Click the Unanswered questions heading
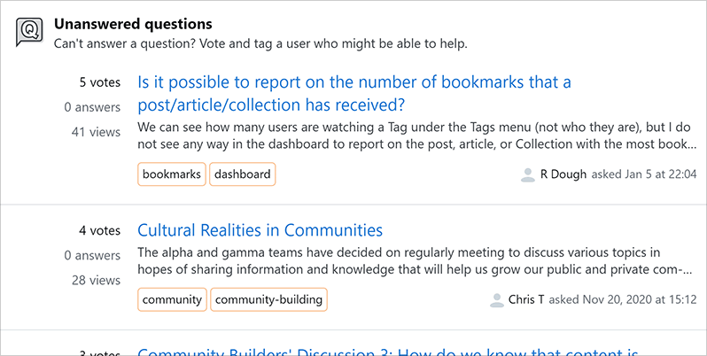The image size is (707, 356). [133, 24]
